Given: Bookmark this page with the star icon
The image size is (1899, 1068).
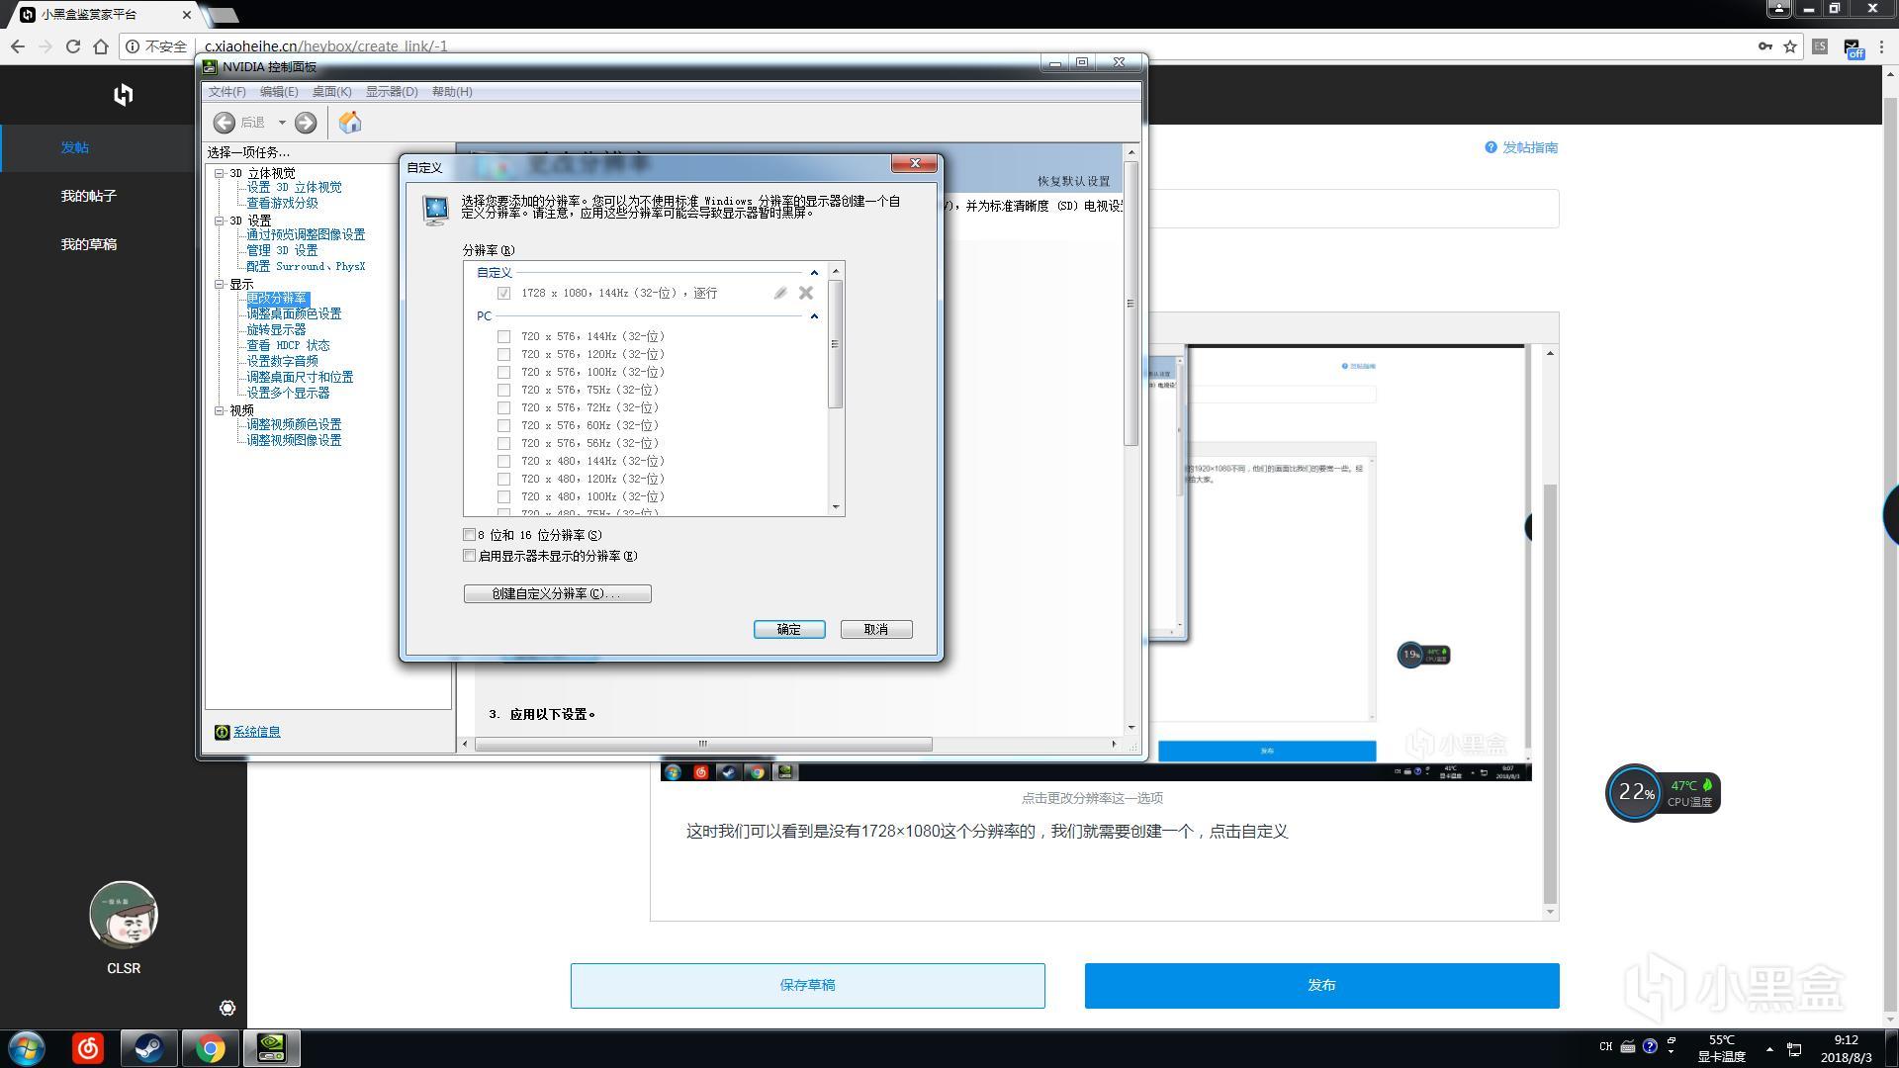Looking at the screenshot, I should click(1790, 46).
